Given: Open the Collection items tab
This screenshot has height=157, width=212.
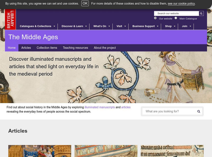Looking at the screenshot, I should tap(47, 48).
